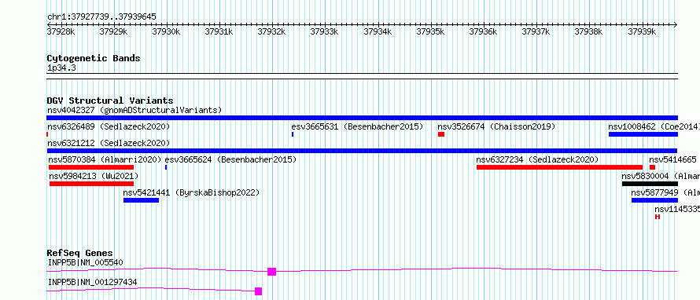Select the black nsv5830004 variant bar

[650, 184]
